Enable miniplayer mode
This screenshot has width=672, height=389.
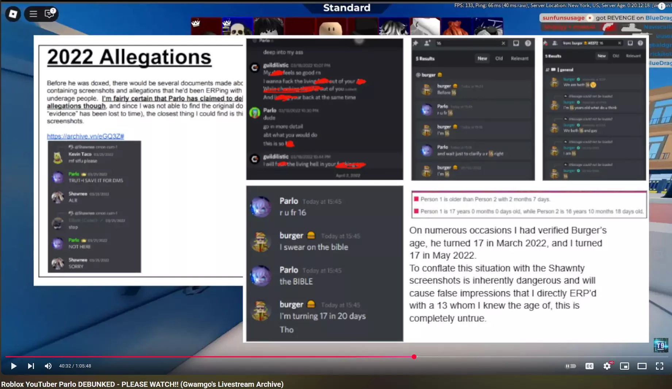point(625,366)
